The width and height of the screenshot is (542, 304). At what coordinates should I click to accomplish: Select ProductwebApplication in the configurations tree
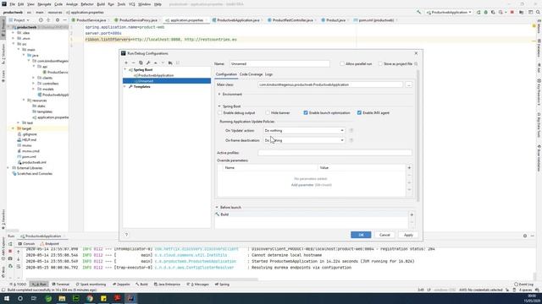156,75
